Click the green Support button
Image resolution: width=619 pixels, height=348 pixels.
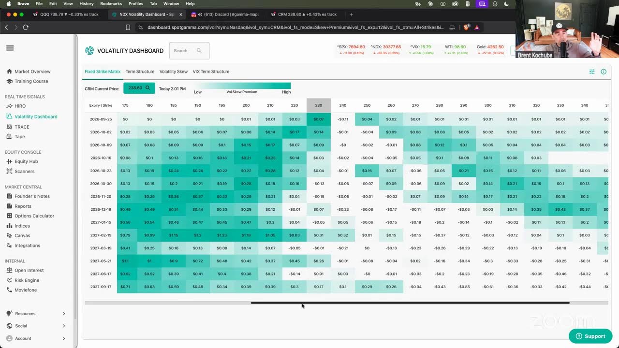[590, 336]
